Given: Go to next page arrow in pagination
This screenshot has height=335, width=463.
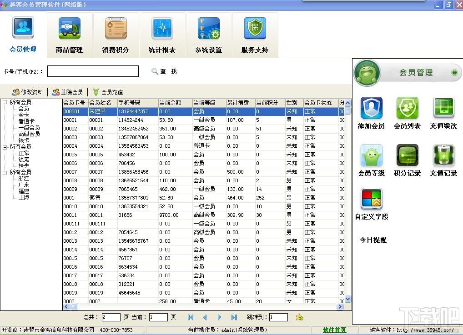Looking at the screenshot, I should [219, 317].
